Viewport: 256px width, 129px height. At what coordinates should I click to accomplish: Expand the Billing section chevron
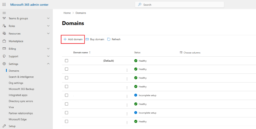coord(48,49)
